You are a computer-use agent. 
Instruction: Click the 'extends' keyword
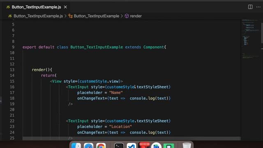[x=133, y=47]
